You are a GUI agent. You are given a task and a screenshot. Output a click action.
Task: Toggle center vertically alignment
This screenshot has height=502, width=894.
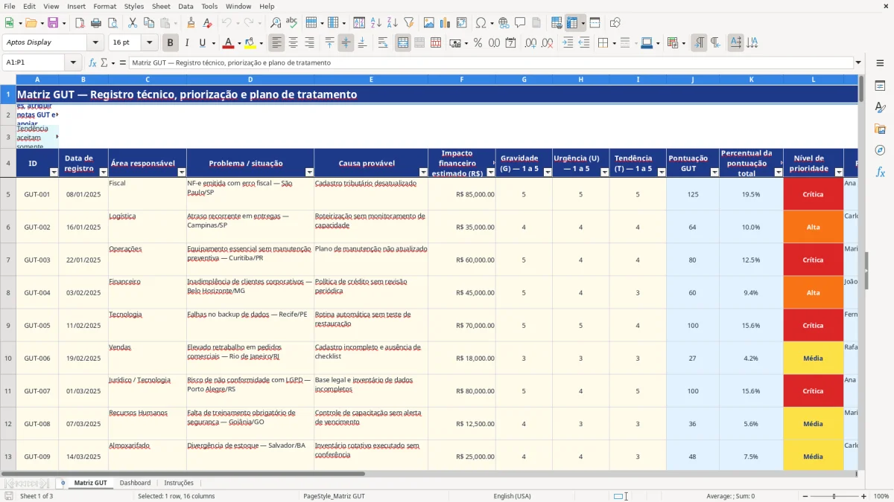click(x=346, y=43)
